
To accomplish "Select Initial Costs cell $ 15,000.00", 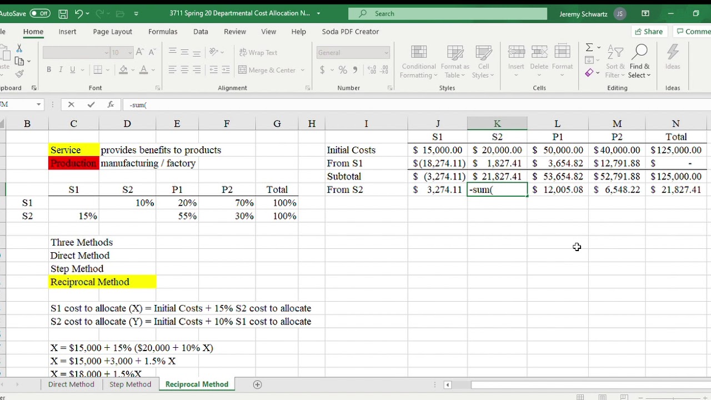I will pyautogui.click(x=438, y=150).
